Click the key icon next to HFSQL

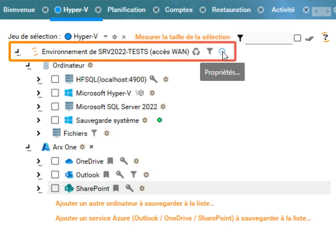point(153,80)
